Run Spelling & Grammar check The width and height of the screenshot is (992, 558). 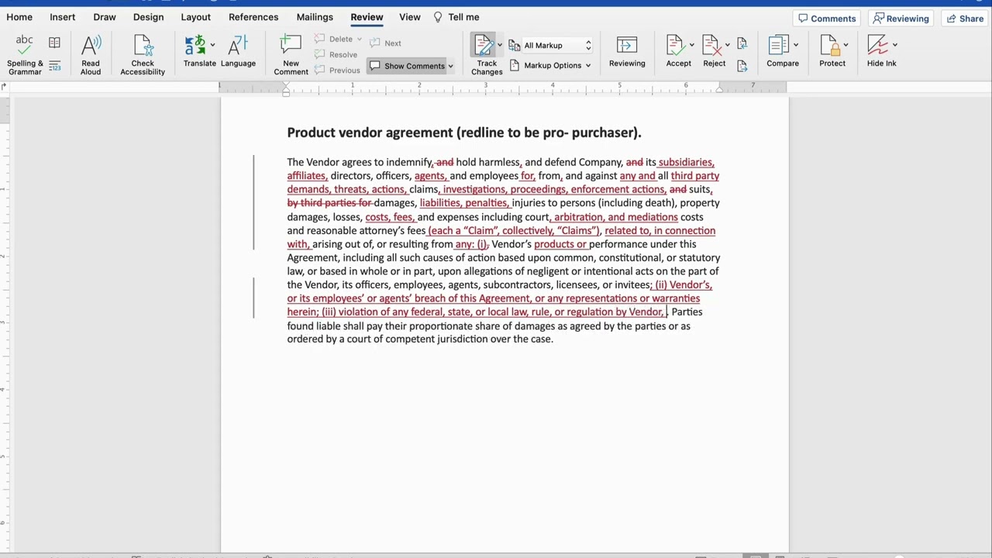(24, 54)
